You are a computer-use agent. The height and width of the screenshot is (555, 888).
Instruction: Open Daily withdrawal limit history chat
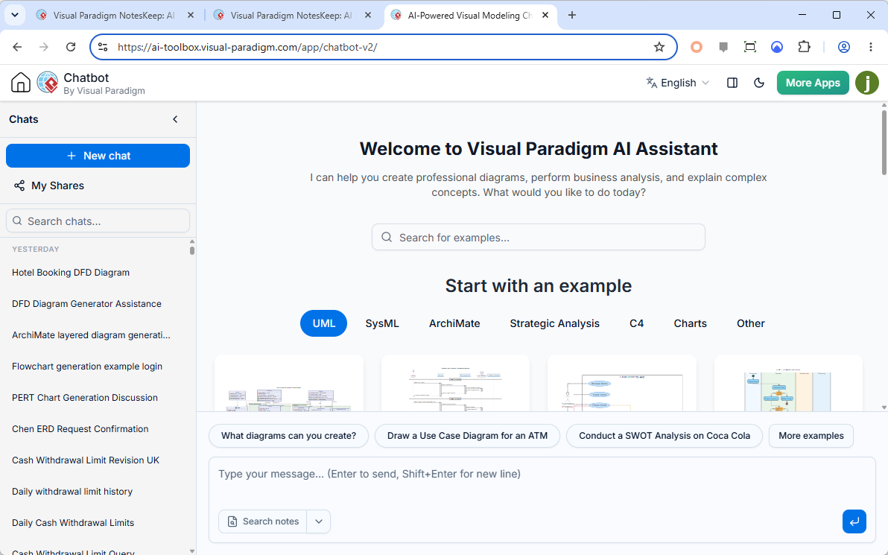click(72, 492)
